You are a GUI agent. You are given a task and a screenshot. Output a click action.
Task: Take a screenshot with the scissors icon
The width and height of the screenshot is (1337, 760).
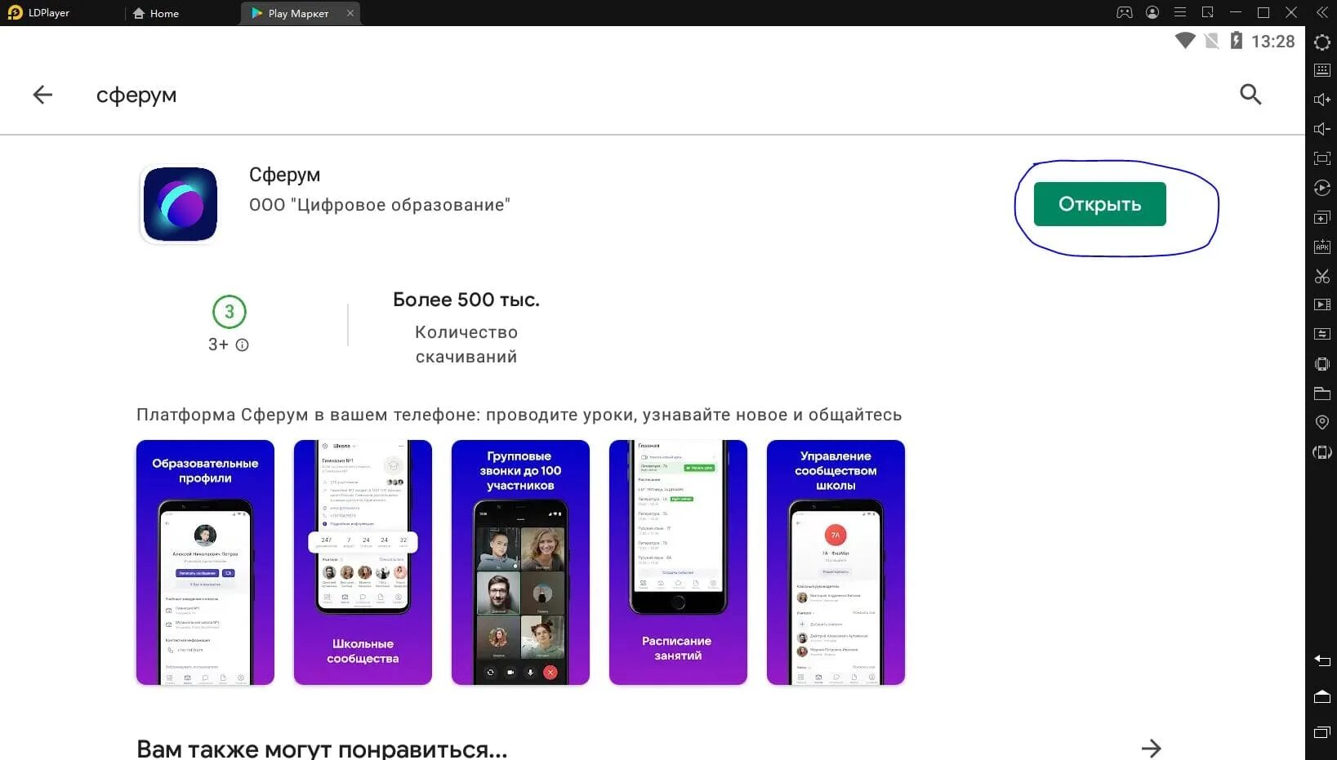1321,276
